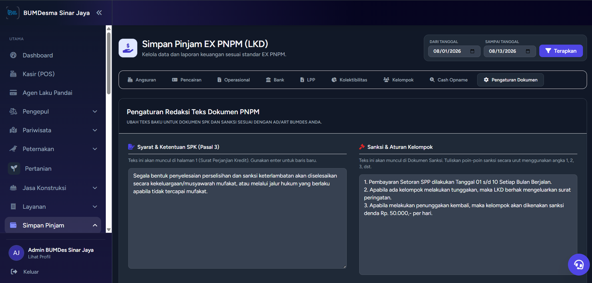Open the Bank tab
Image resolution: width=592 pixels, height=283 pixels.
(275, 80)
